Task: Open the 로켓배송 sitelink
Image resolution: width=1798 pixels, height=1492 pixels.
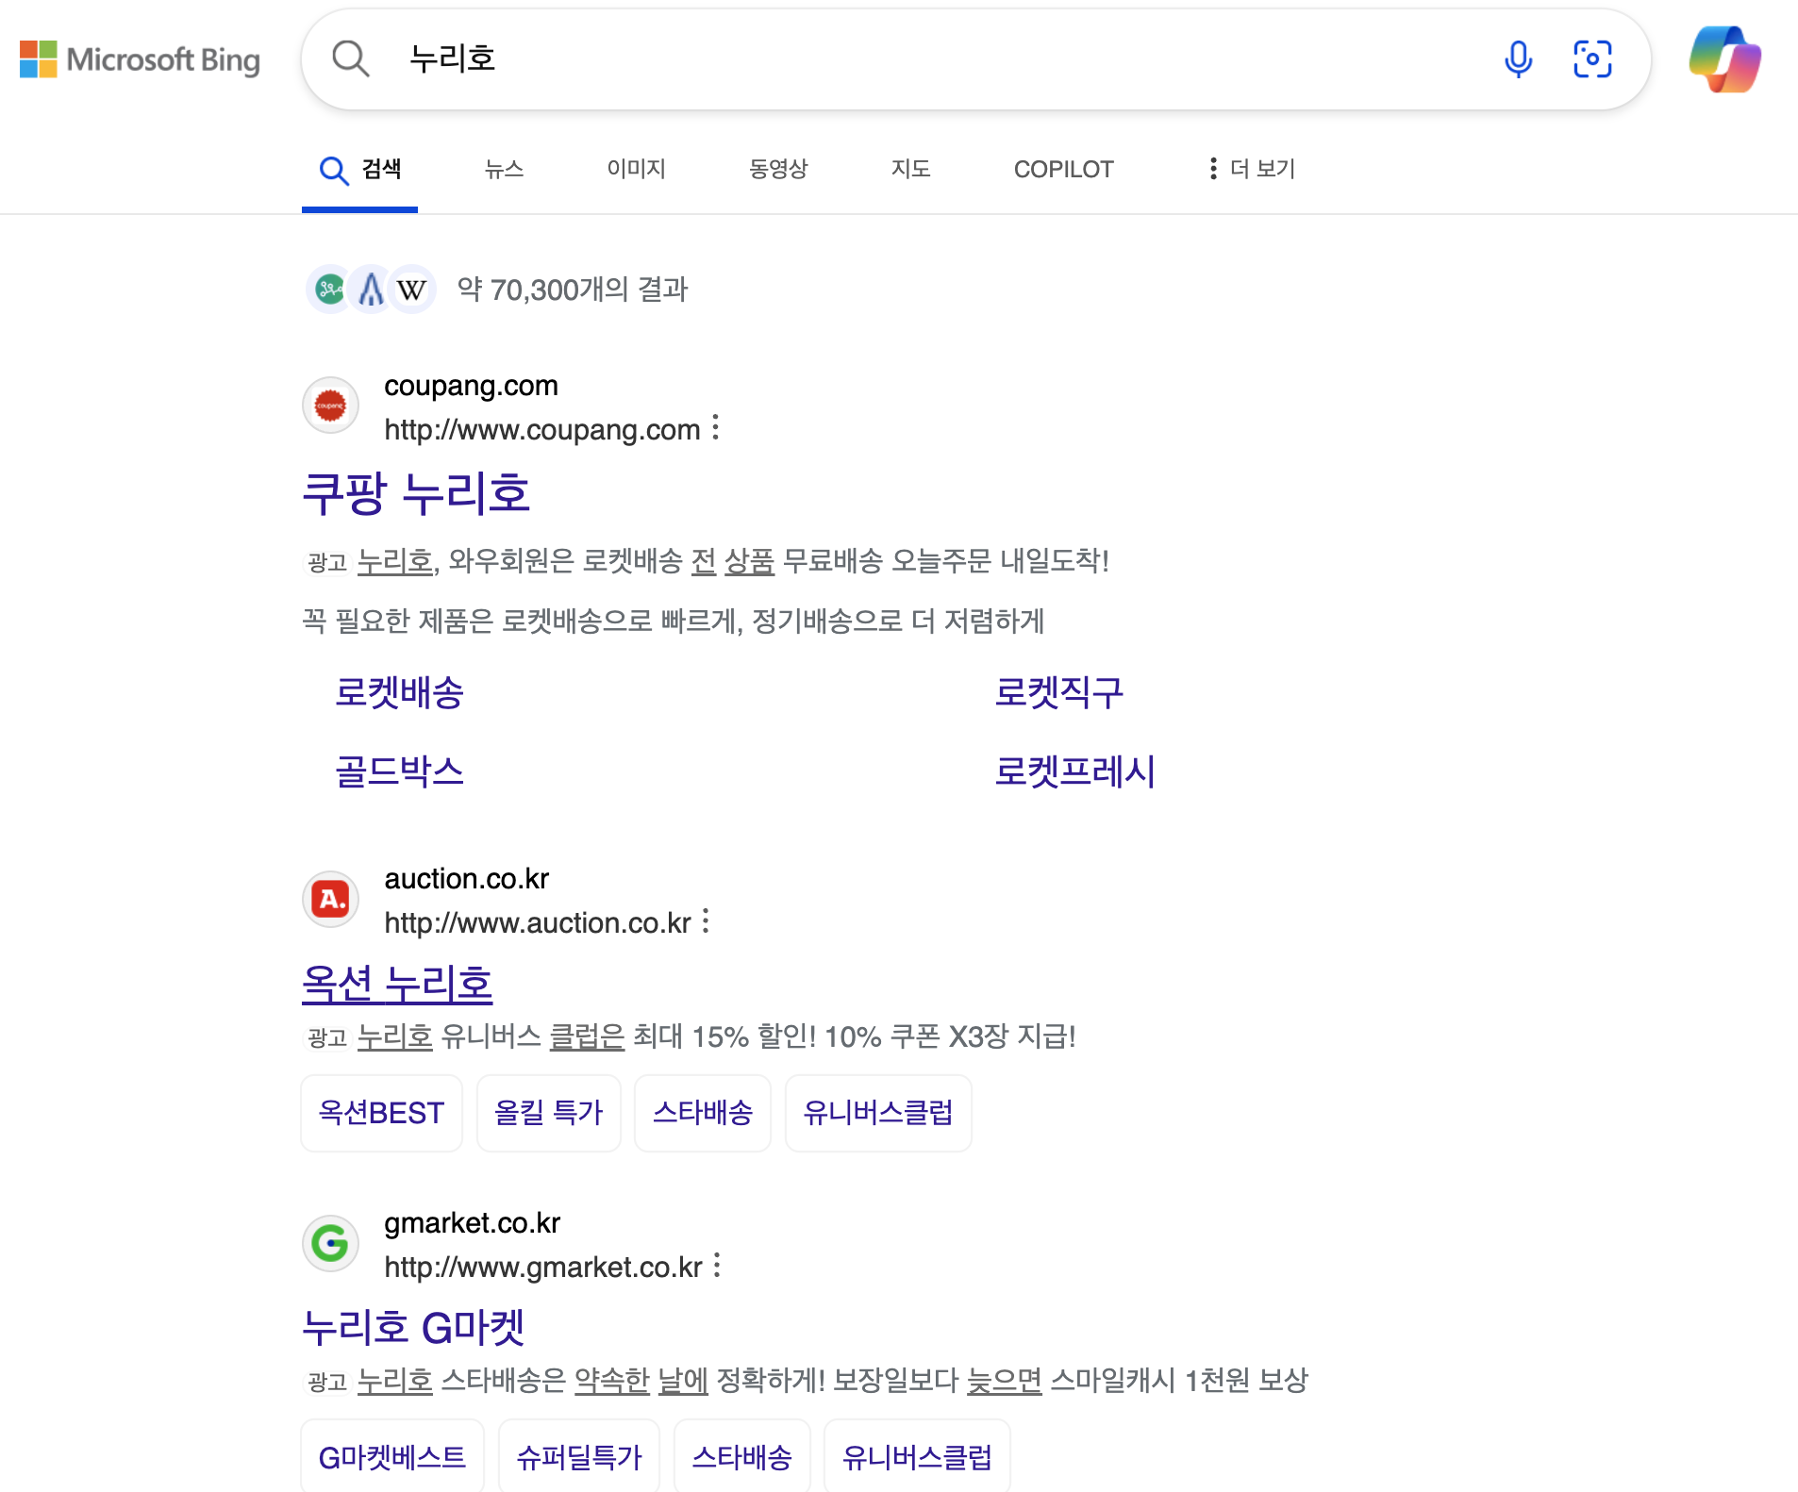Action: (400, 692)
